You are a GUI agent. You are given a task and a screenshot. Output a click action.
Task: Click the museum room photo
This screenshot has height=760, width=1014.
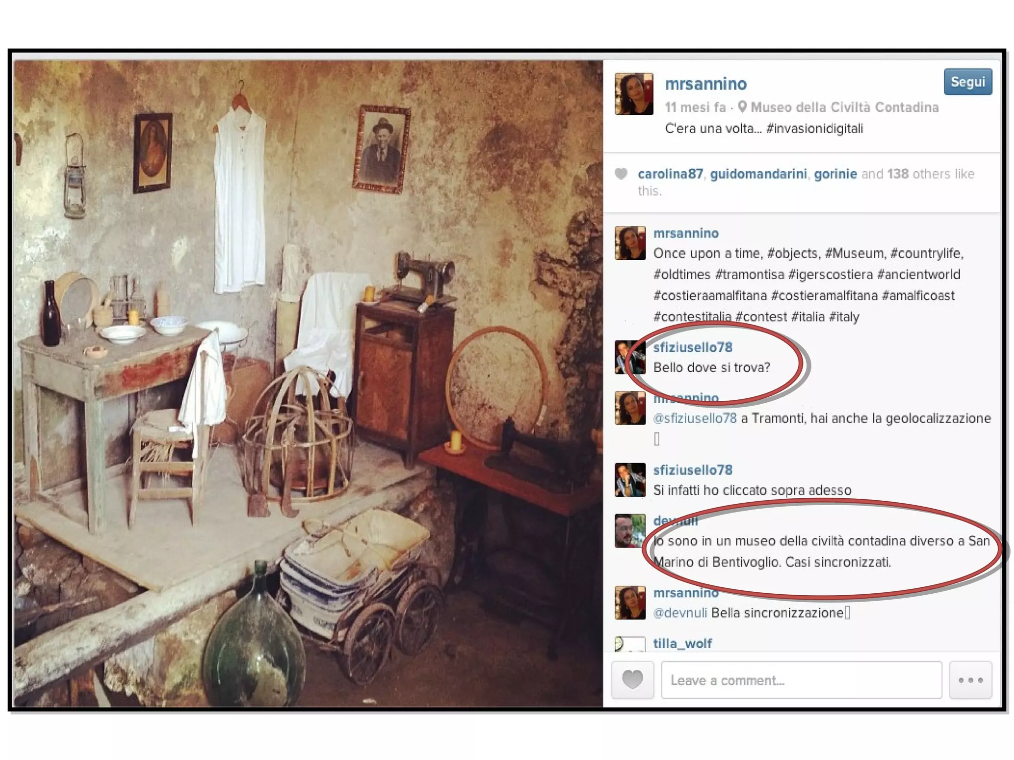[308, 383]
